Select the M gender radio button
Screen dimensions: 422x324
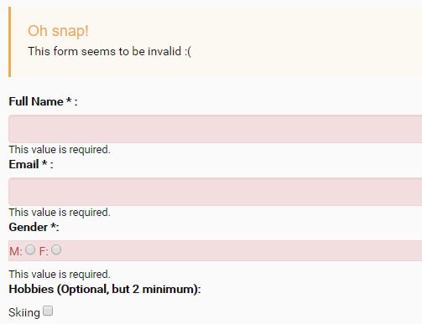click(x=30, y=249)
